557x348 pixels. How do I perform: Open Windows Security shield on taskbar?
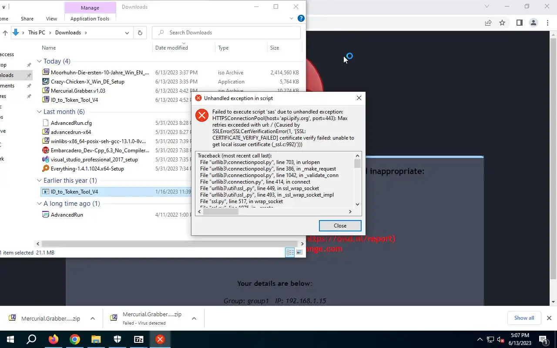(x=117, y=339)
